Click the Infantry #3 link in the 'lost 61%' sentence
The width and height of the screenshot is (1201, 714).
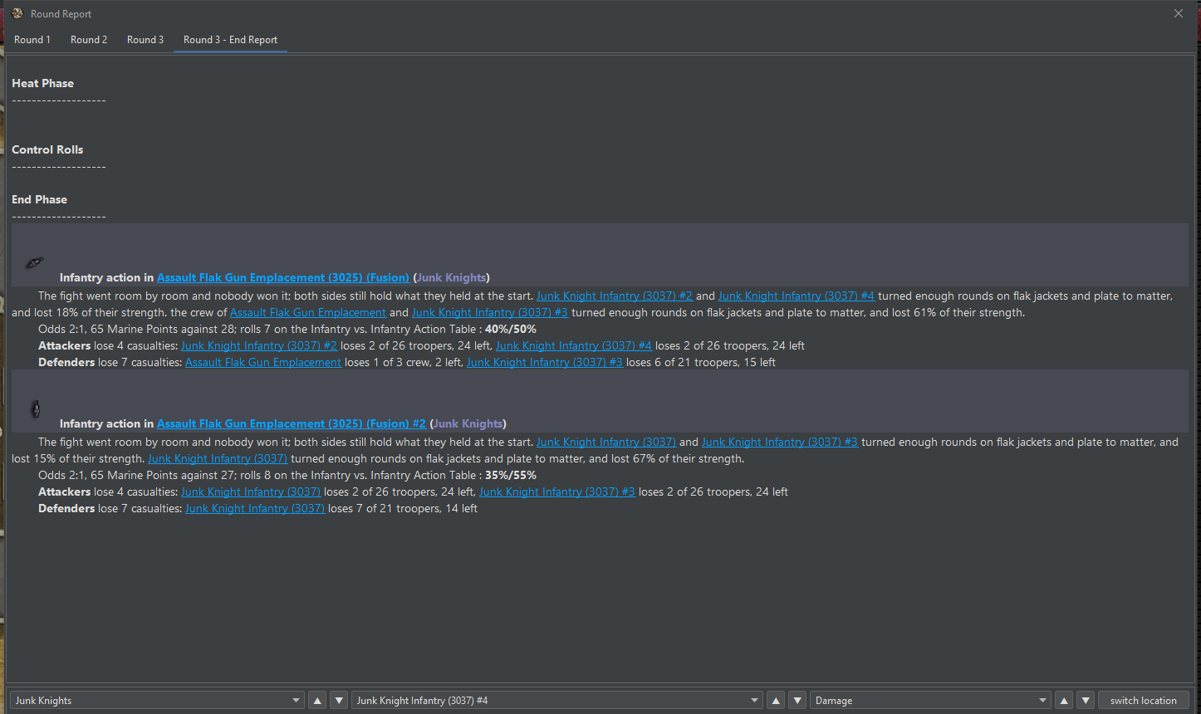[490, 313]
